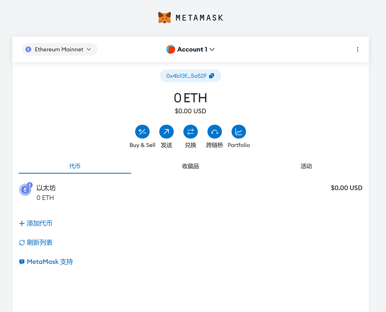Open the Account 1 dropdown chevron
The width and height of the screenshot is (386, 312).
212,49
